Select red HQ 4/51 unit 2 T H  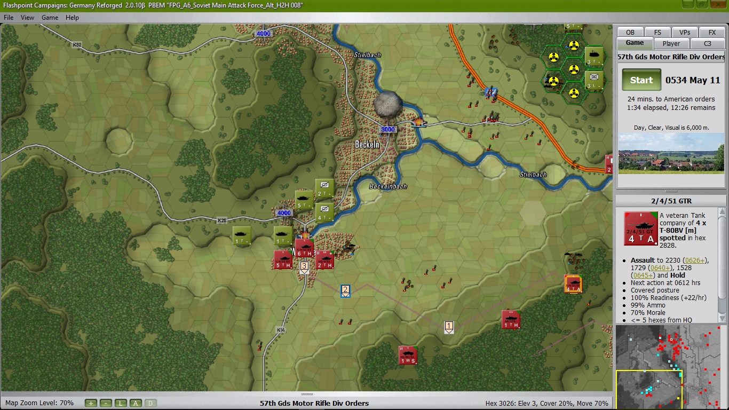click(324, 259)
